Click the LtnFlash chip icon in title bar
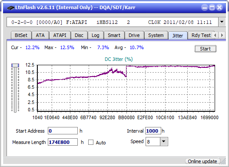This screenshot has height=167, width=229. point(11,8)
